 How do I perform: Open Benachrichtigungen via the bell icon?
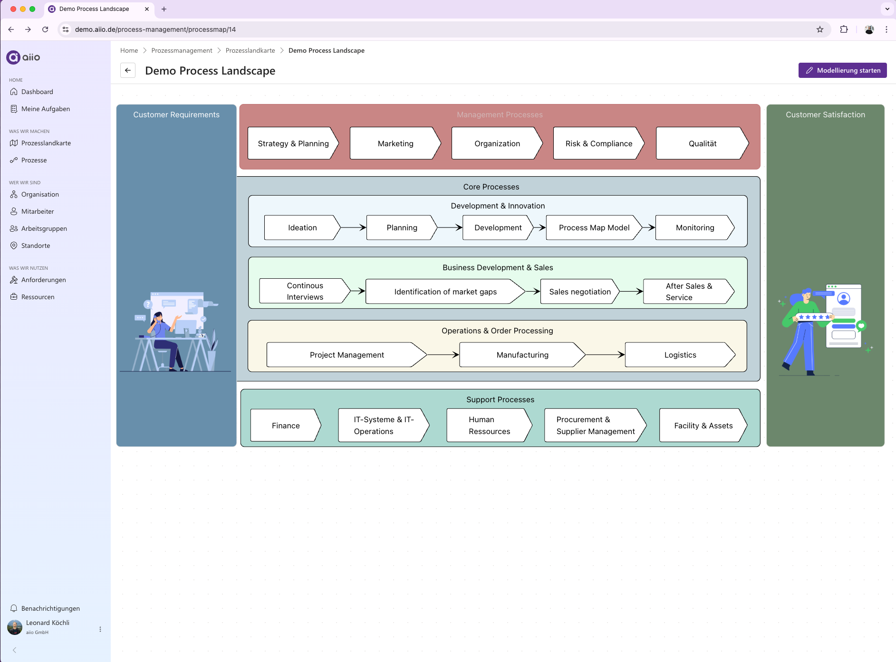pos(50,608)
